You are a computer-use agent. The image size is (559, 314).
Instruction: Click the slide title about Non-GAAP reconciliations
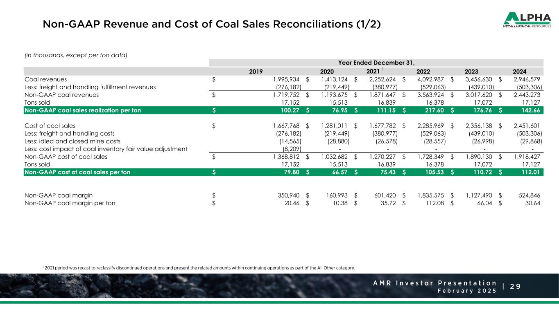click(x=212, y=24)
